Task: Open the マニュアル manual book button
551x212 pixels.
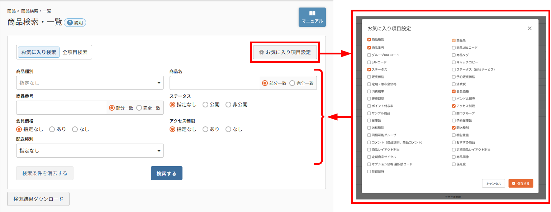Action: (x=312, y=17)
